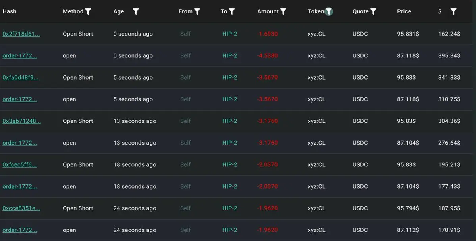476x241 pixels.
Task: Open transaction hash 0xfcec5ff6...
Action: (x=19, y=165)
